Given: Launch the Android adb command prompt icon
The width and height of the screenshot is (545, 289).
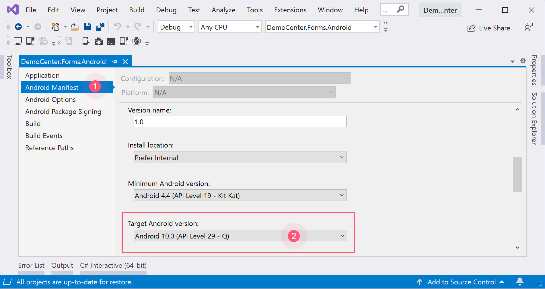Looking at the screenshot, I should [x=111, y=42].
